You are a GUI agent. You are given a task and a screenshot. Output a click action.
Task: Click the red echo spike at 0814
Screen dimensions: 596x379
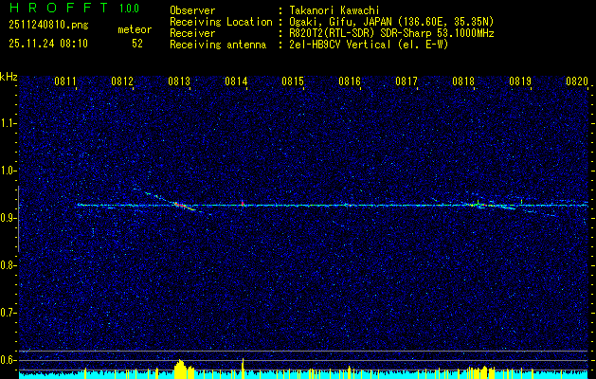(243, 203)
